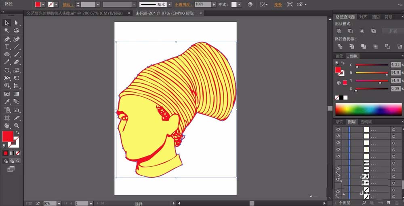Toggle visibility of the third sublayer
Viewport: 404px width, 206px height.
coord(338,142)
